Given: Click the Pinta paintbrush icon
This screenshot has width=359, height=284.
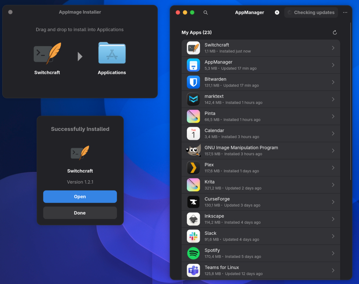Looking at the screenshot, I should point(193,117).
